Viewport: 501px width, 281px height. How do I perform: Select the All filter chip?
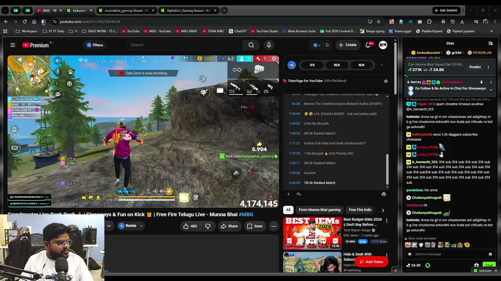coord(288,210)
